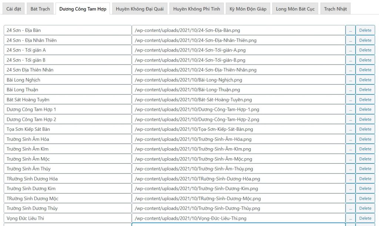The width and height of the screenshot is (379, 226).
Task: Switch to the Long Môn Bát Cục tab
Action: click(x=295, y=9)
